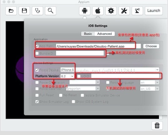Toggle the App Path checkbox

pyautogui.click(x=37, y=46)
